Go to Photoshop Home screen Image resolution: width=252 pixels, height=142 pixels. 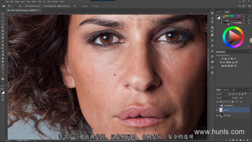point(3,6)
